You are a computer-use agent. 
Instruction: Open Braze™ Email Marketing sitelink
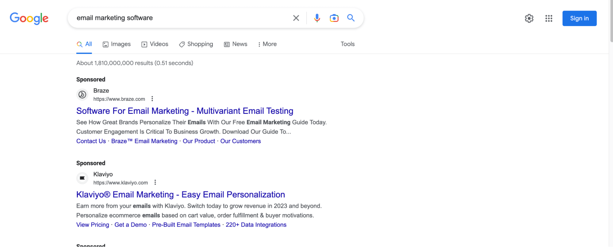click(144, 141)
